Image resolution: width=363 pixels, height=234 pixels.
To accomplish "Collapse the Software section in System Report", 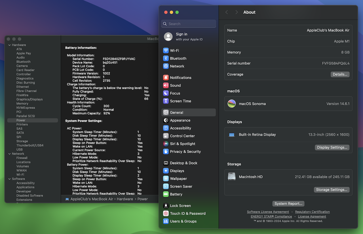I will tap(9, 179).
